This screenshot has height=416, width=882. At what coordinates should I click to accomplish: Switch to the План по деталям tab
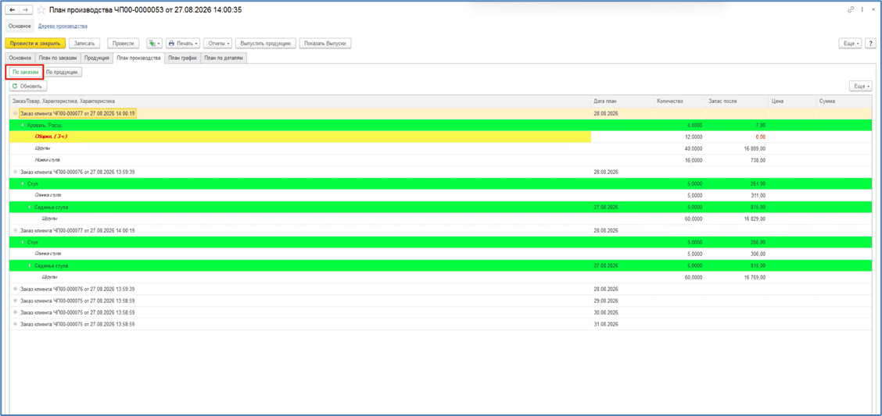[x=224, y=58]
